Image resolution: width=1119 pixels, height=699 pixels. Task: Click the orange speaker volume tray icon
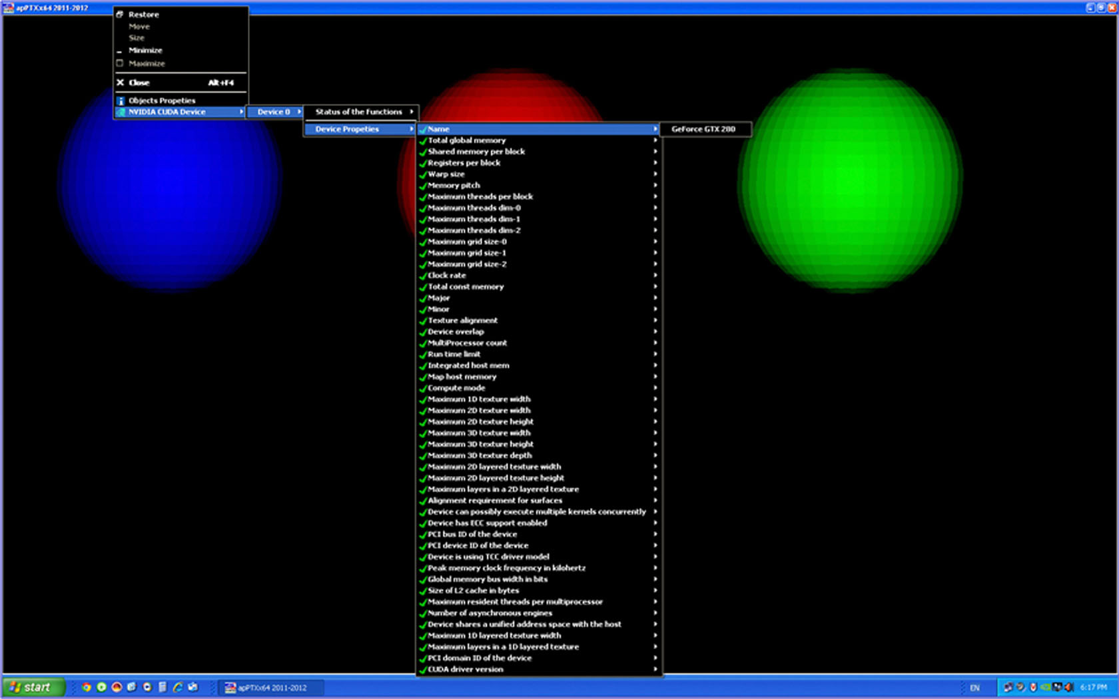pyautogui.click(x=1069, y=687)
